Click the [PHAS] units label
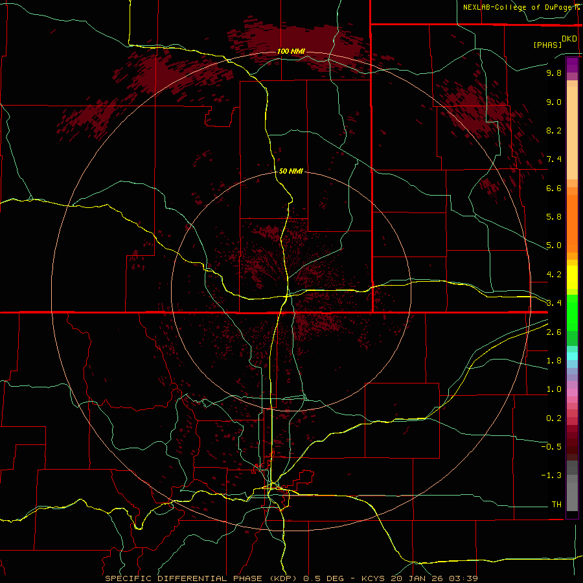This screenshot has width=583, height=583. [x=547, y=45]
